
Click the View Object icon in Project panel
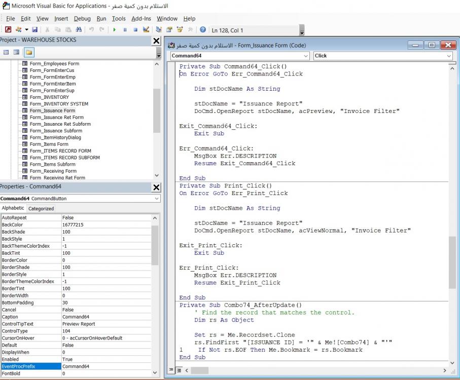16,53
